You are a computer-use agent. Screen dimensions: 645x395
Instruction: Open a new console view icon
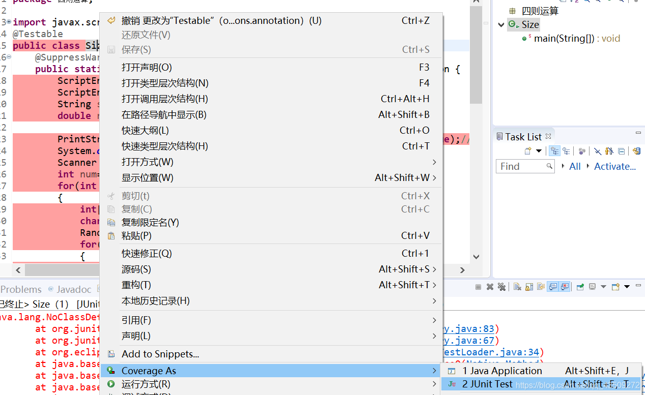click(615, 287)
